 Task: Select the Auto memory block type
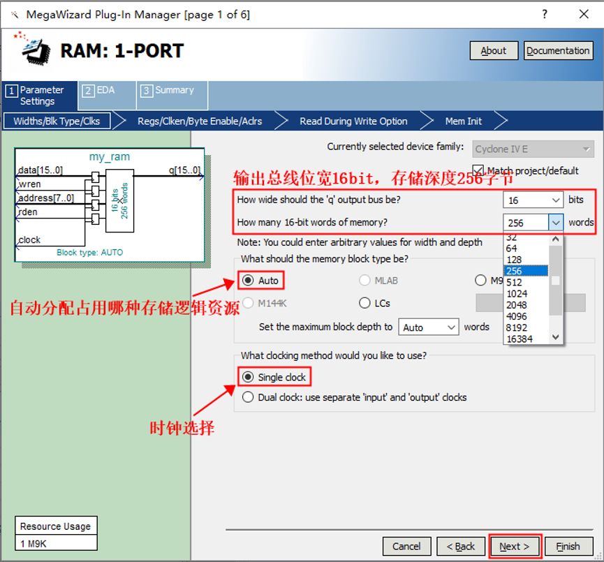248,281
